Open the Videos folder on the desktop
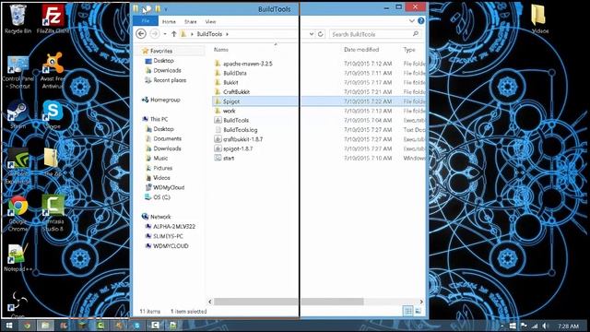Viewport: 590px width, 332px height. point(539,18)
